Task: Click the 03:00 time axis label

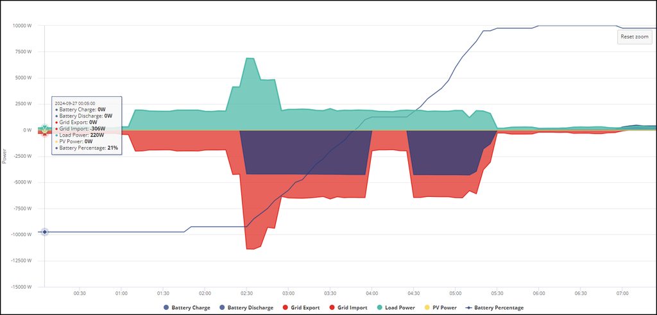Action: pyautogui.click(x=288, y=293)
